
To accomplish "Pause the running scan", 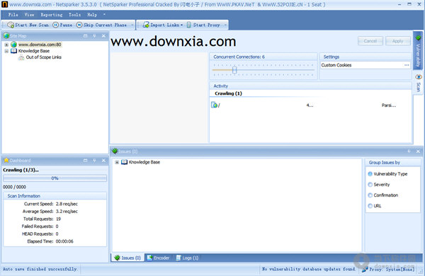I will click(62, 25).
